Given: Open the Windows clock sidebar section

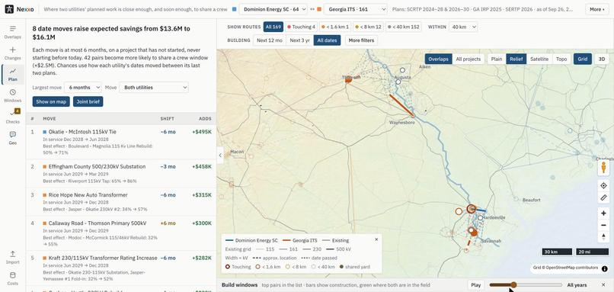Looking at the screenshot, I should (x=13, y=95).
